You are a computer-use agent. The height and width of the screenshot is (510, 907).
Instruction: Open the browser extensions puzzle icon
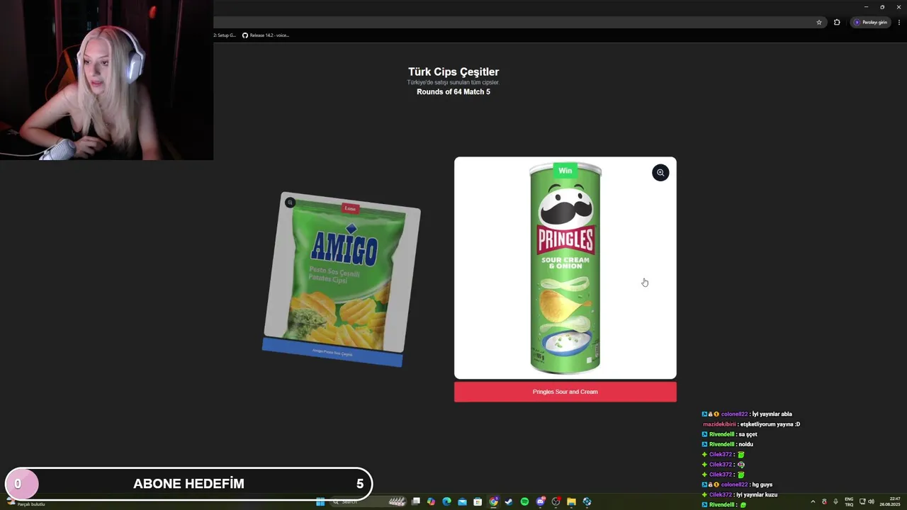[x=837, y=22]
